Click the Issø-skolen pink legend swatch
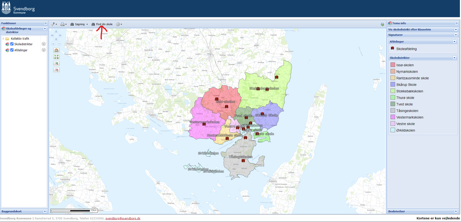Screen dimensions: 461x222 point(393,65)
